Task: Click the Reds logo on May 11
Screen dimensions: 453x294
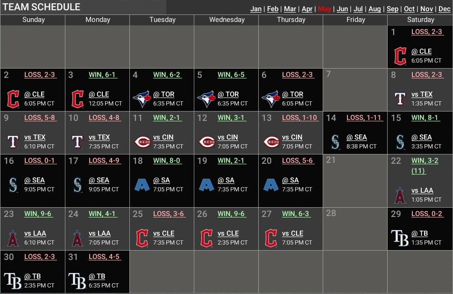Action: [x=142, y=142]
